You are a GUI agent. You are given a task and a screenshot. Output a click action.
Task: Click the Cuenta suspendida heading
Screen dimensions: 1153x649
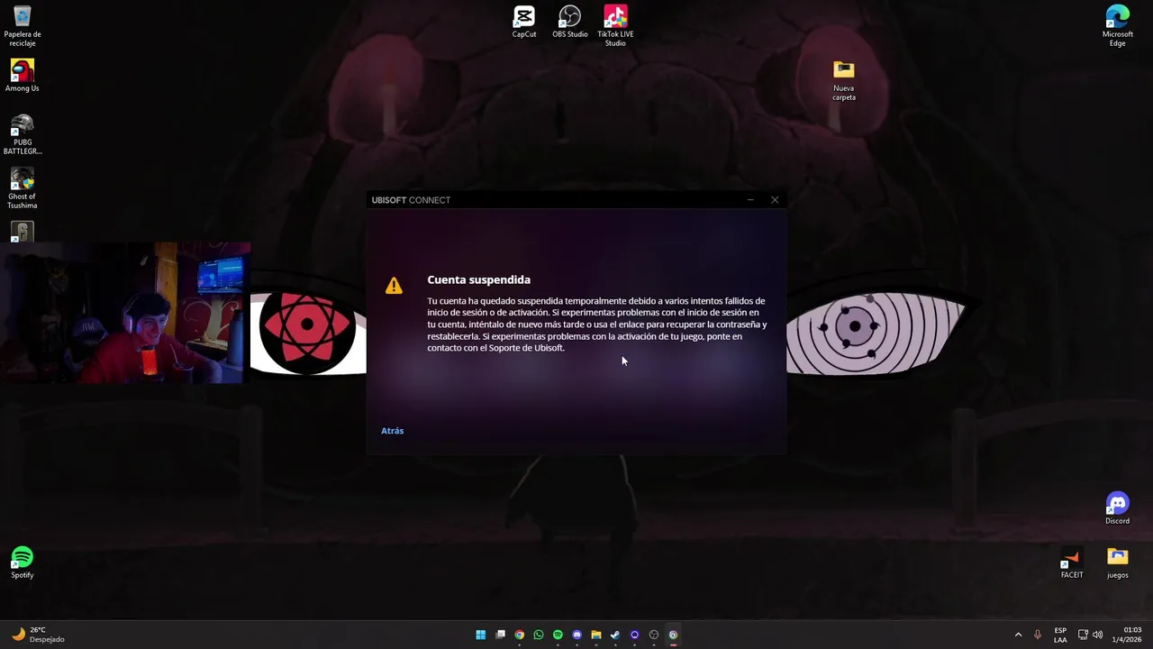click(x=478, y=279)
